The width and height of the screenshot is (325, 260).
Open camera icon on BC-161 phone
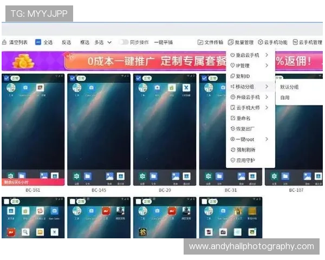(x=25, y=88)
